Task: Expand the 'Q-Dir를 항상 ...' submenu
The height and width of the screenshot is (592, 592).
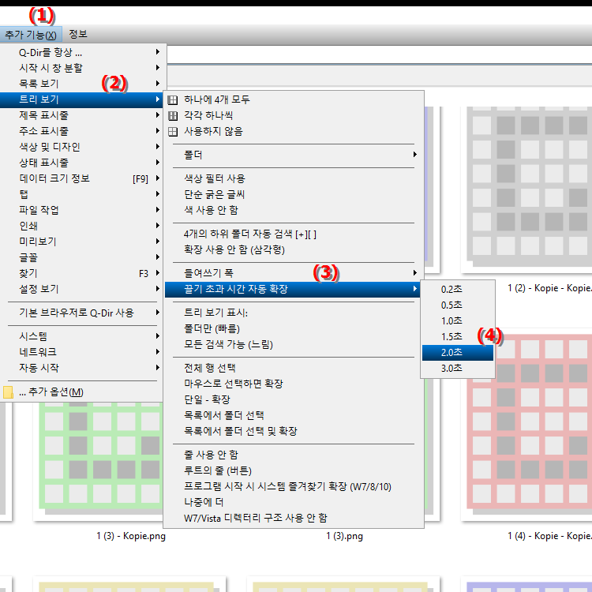Action: [x=81, y=52]
